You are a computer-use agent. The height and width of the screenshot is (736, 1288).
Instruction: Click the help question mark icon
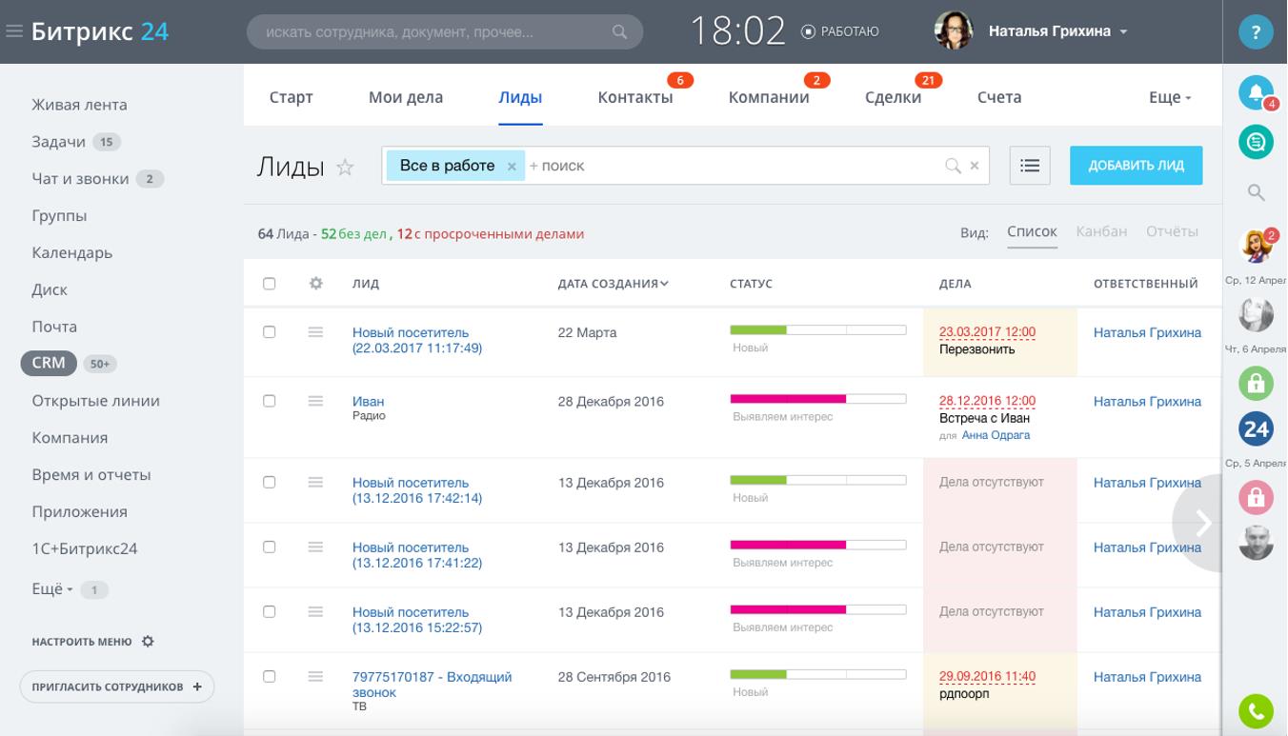[1256, 32]
